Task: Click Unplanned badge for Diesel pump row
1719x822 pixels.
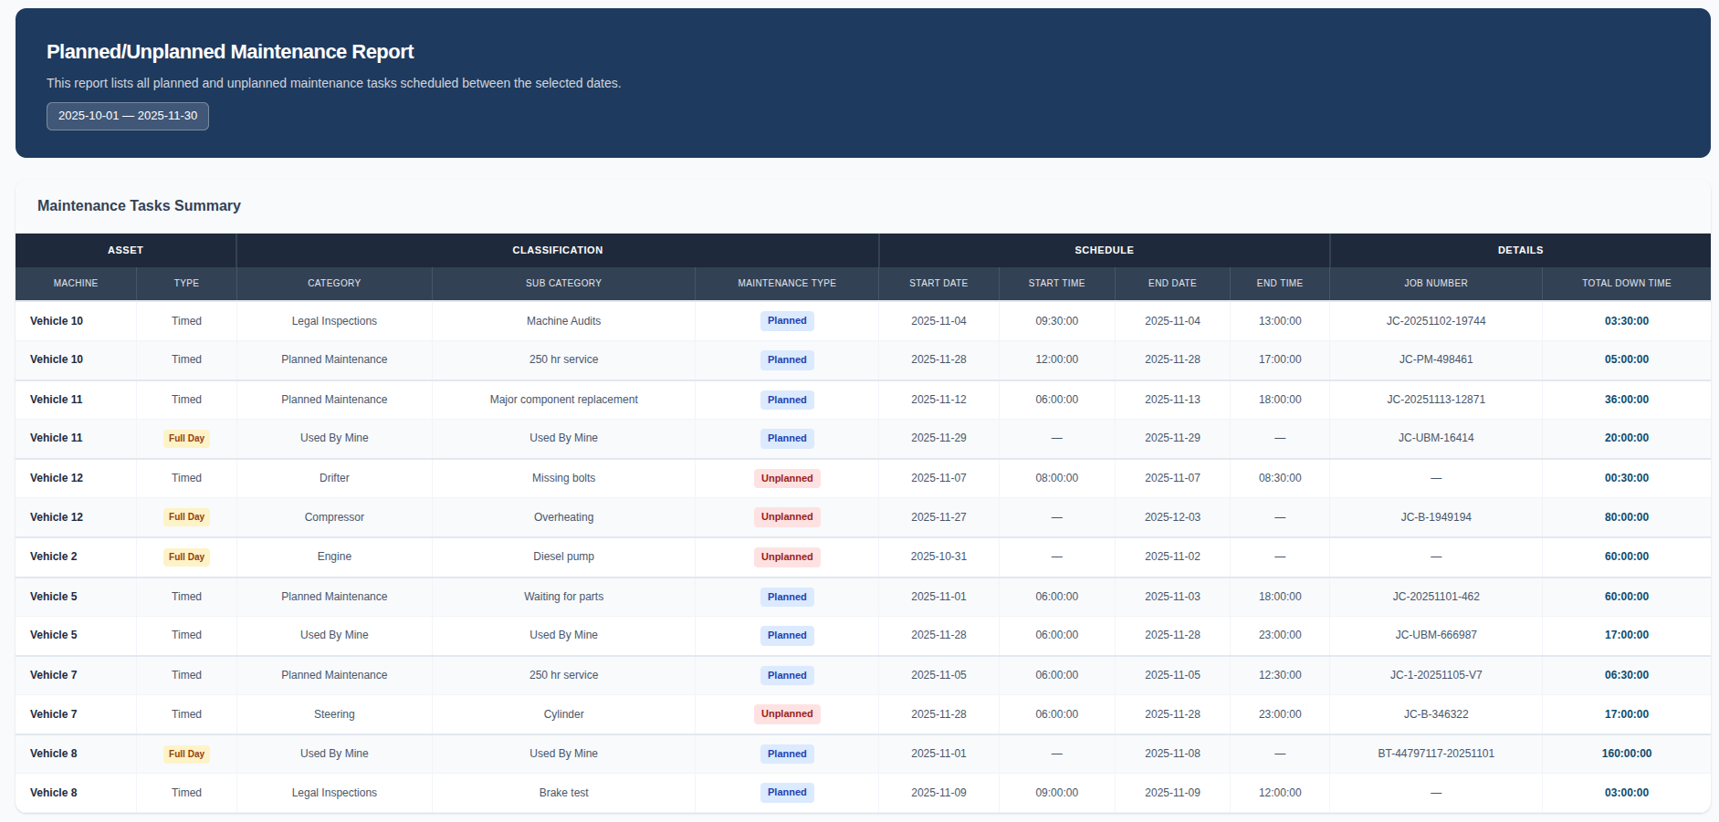Action: click(x=786, y=557)
